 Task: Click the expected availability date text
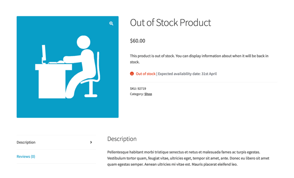(187, 74)
